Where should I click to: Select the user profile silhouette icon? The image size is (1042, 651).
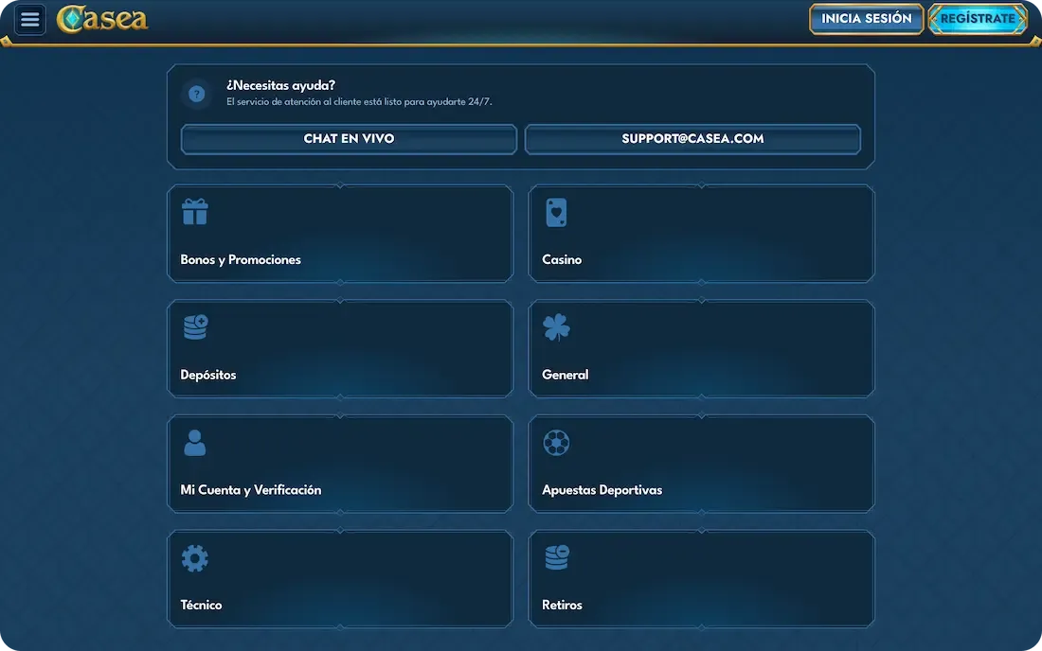click(x=195, y=443)
